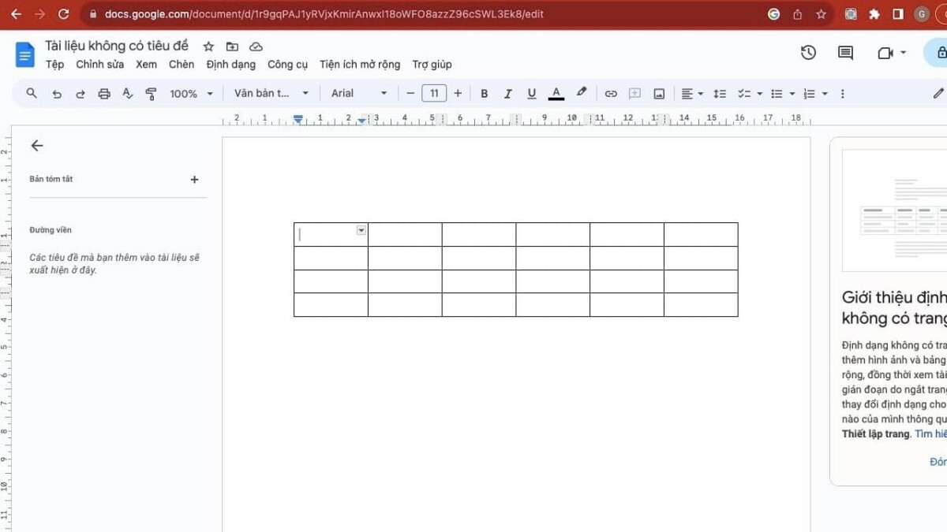Screen dimensions: 947x532
Task: Decrease font size with minus button
Action: tap(410, 93)
